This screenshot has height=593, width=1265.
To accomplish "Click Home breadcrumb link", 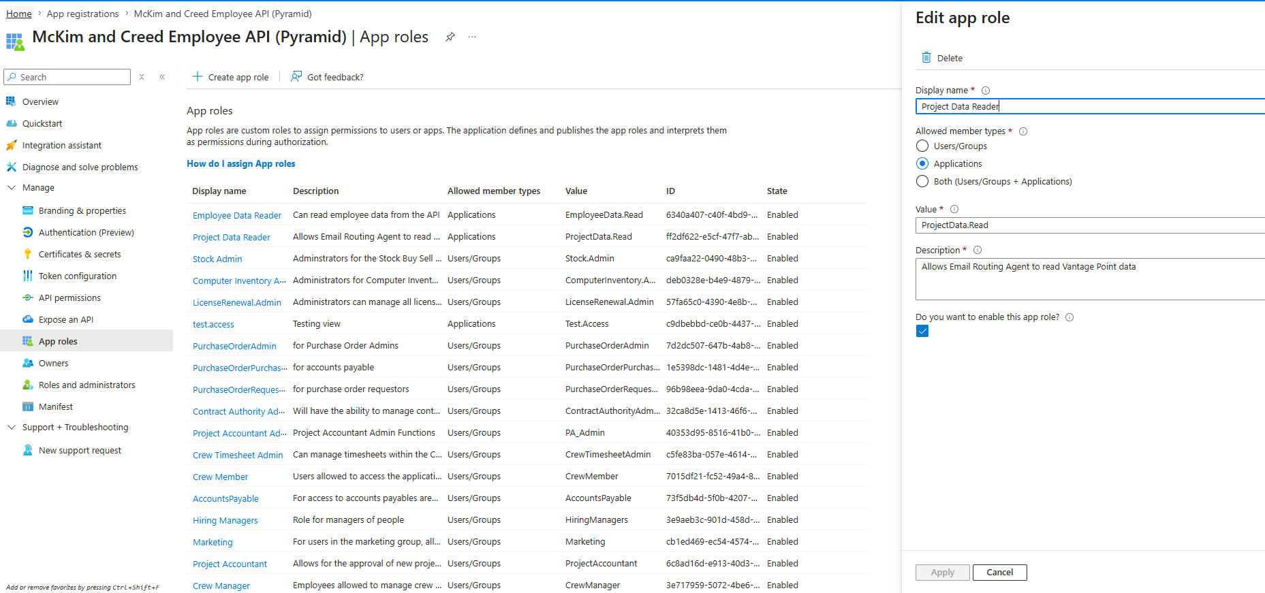I will tap(19, 14).
